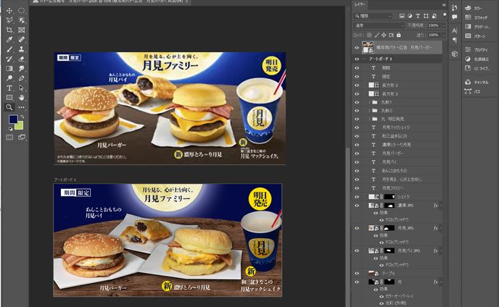
Task: Select the Move tool
Action: 9,10
